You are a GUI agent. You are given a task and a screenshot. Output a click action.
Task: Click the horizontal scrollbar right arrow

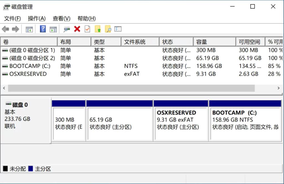(x=279, y=88)
